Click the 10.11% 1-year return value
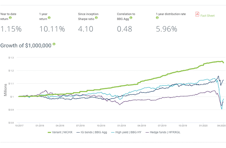The height and width of the screenshot is (148, 226). click(x=52, y=29)
